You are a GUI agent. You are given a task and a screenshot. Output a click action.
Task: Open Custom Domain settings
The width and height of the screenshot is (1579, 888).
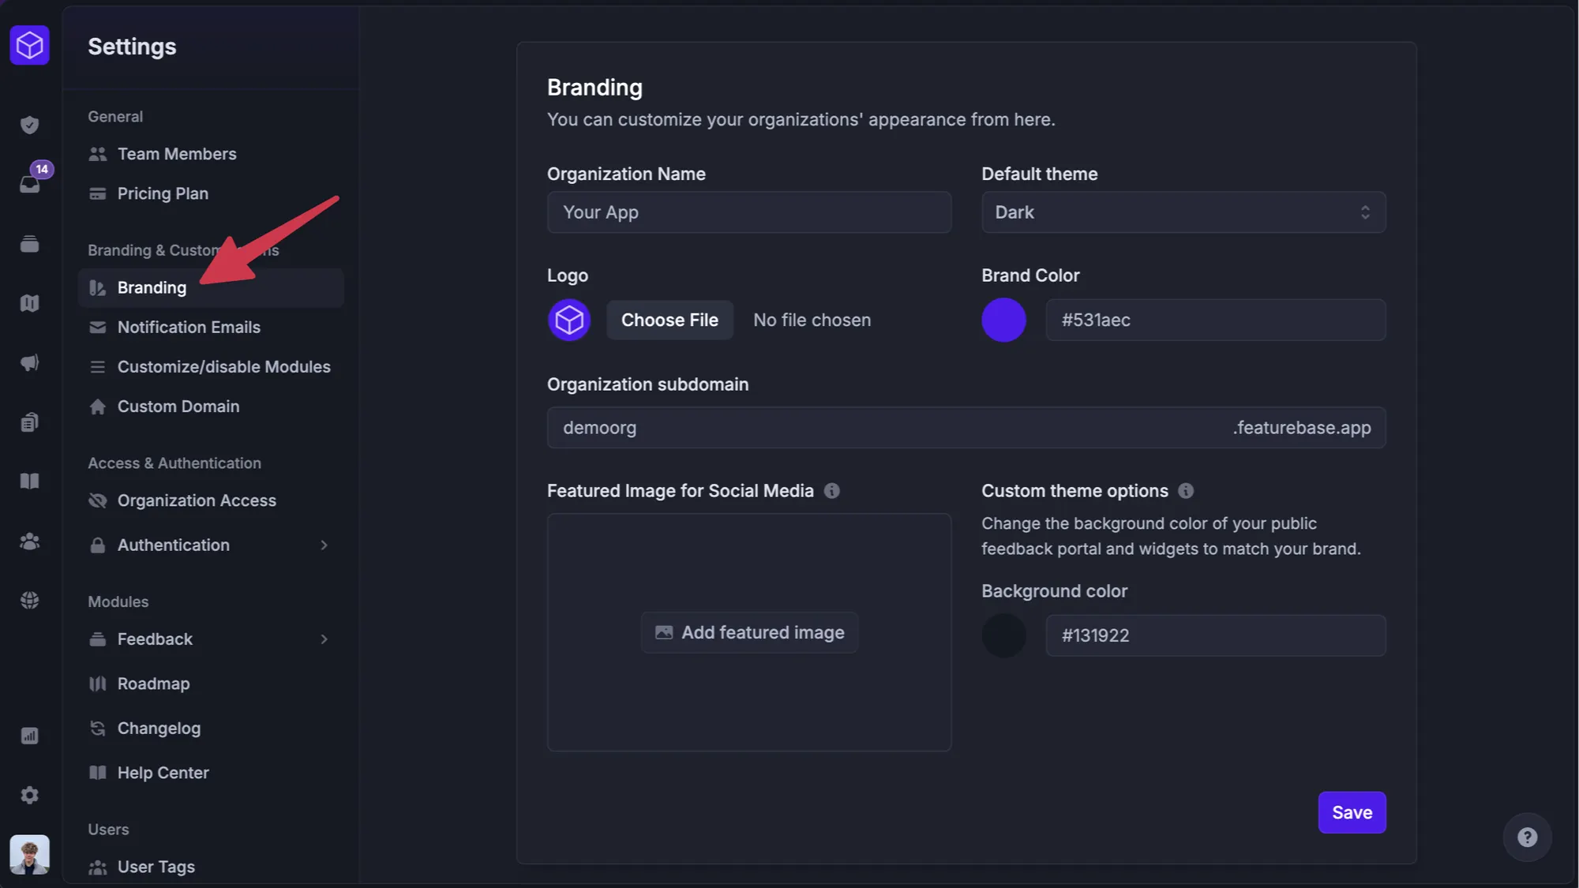pyautogui.click(x=211, y=407)
